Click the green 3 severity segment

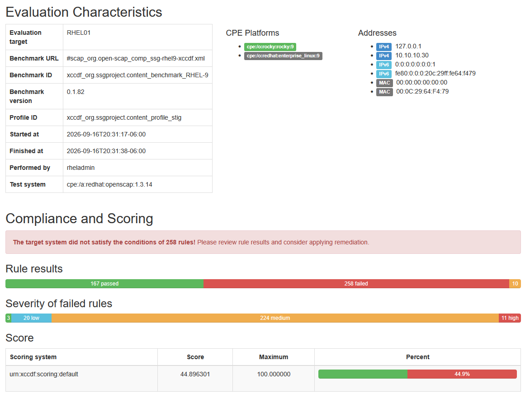click(9, 318)
